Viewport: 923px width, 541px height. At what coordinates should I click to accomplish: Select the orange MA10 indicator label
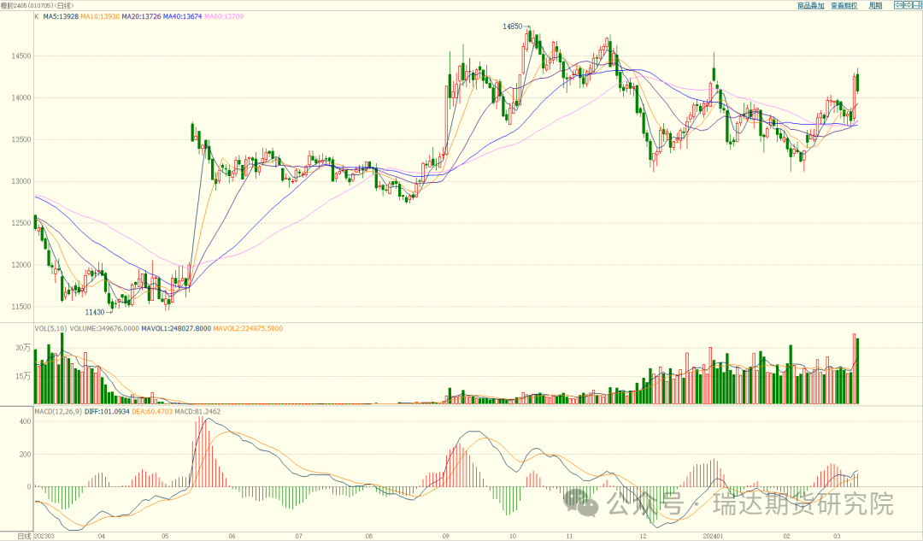100,16
